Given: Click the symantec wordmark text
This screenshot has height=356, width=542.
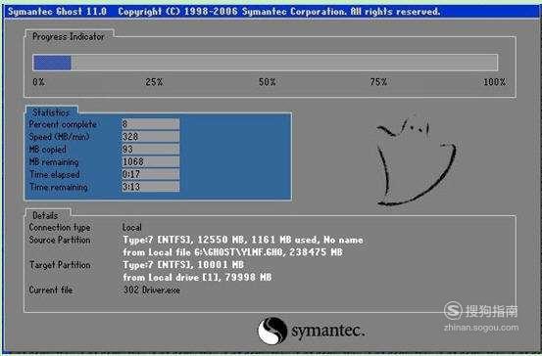Looking at the screenshot, I should point(328,332).
